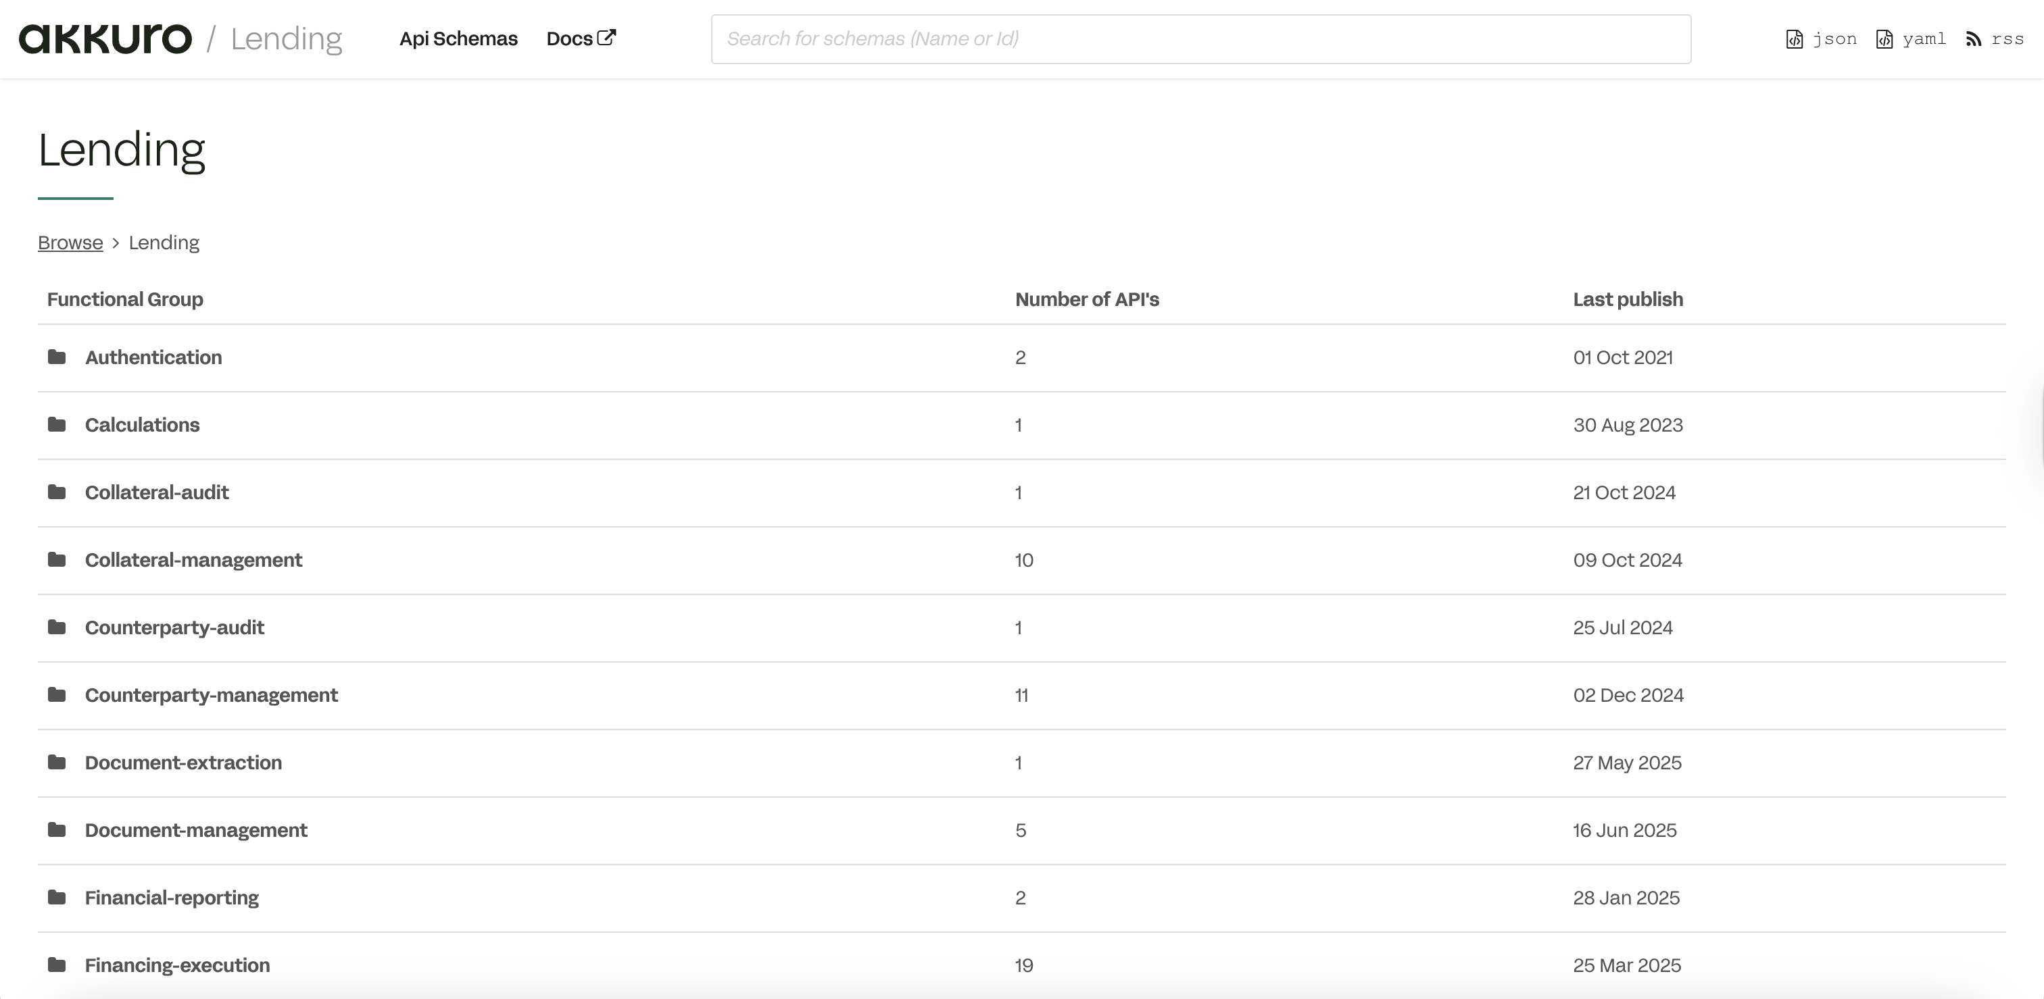
Task: Open the Counterparty-management functional group
Action: [x=211, y=695]
